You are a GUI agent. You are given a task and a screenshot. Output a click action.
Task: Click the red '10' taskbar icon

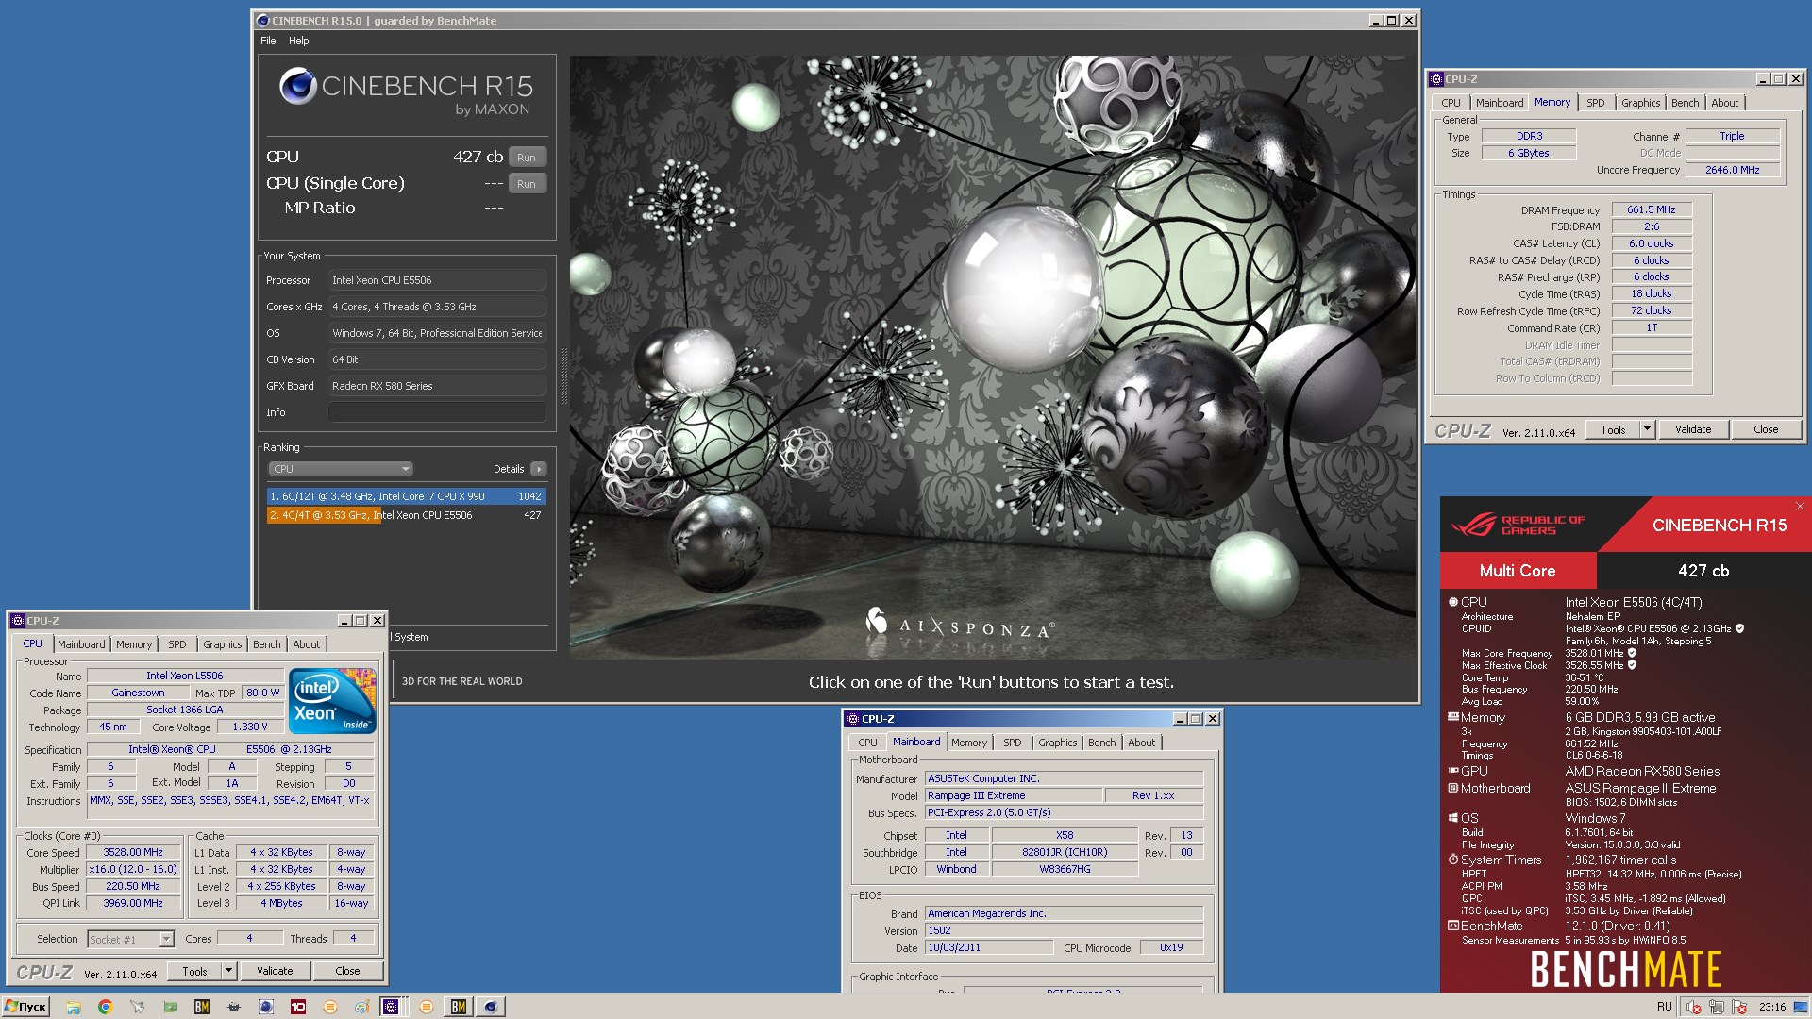pos(298,1007)
